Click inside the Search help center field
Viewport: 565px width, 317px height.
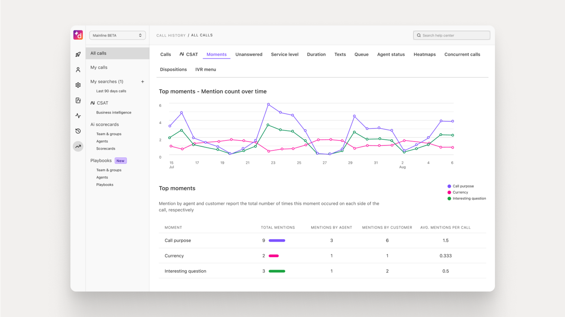tap(452, 35)
